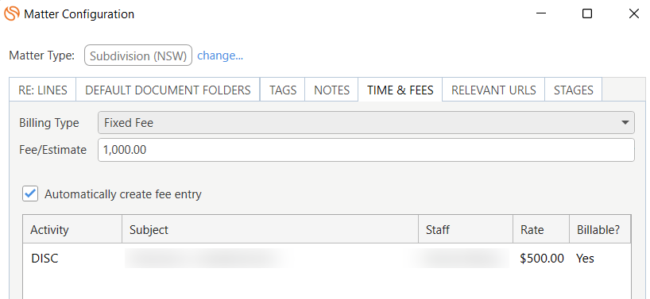Click the Rate column header
Image resolution: width=650 pixels, height=299 pixels.
[541, 229]
